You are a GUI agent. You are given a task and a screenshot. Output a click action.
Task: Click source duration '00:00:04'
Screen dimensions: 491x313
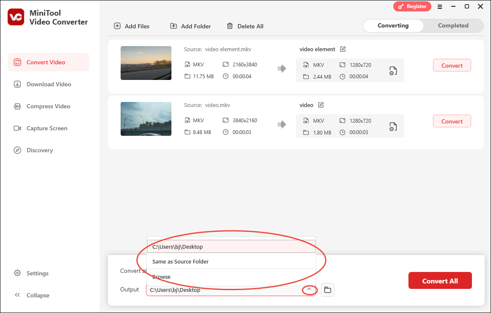(242, 77)
